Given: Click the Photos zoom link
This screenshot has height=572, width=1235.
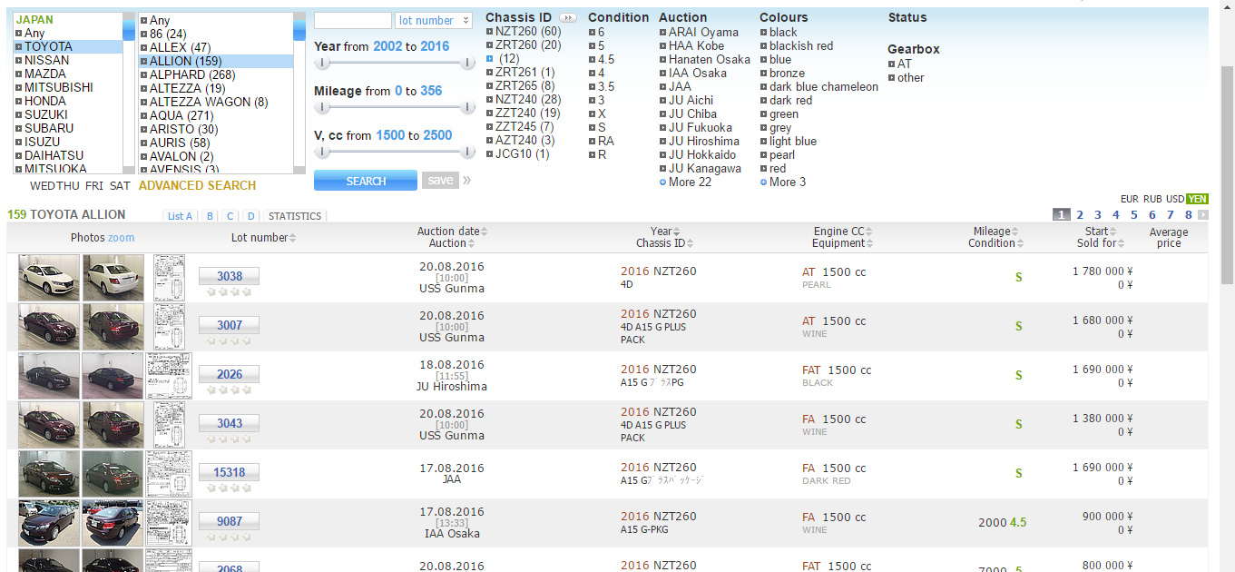Looking at the screenshot, I should point(121,238).
